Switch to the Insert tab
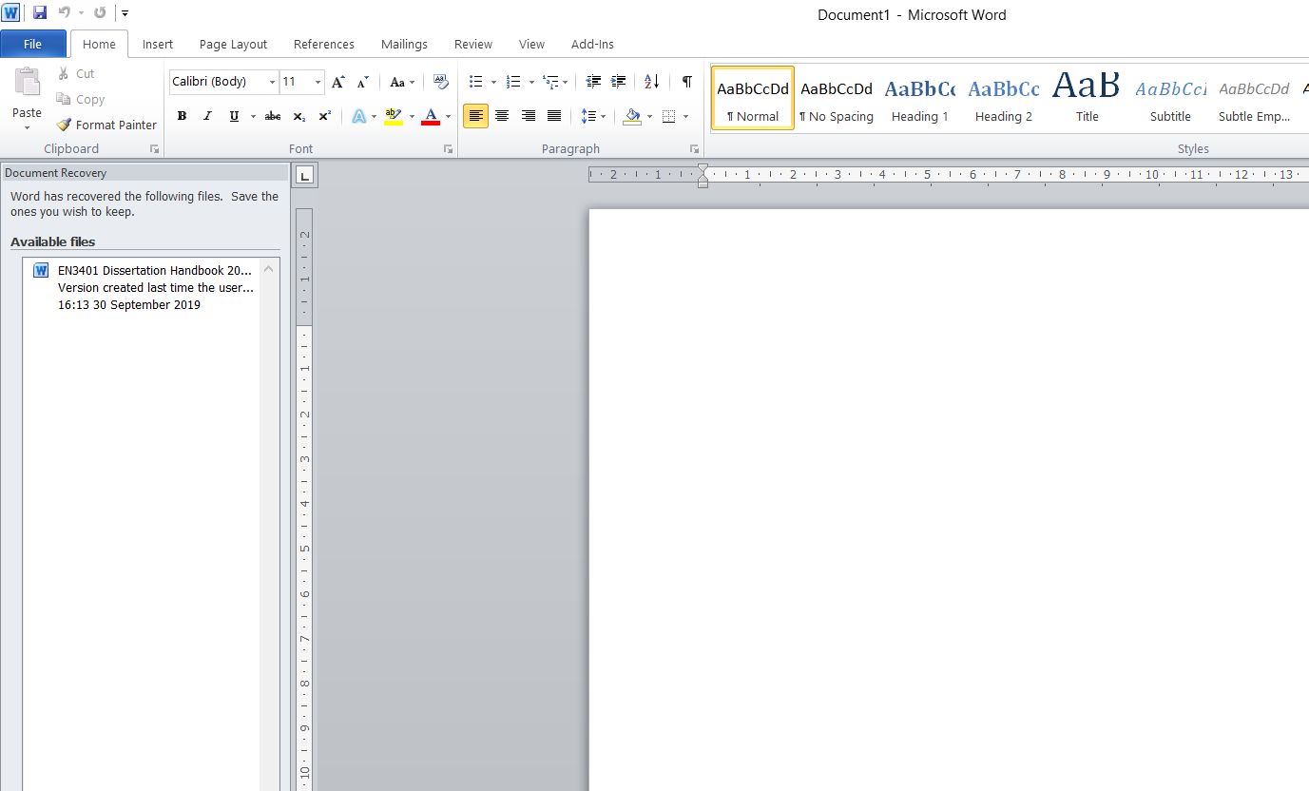1309x791 pixels. (x=158, y=44)
